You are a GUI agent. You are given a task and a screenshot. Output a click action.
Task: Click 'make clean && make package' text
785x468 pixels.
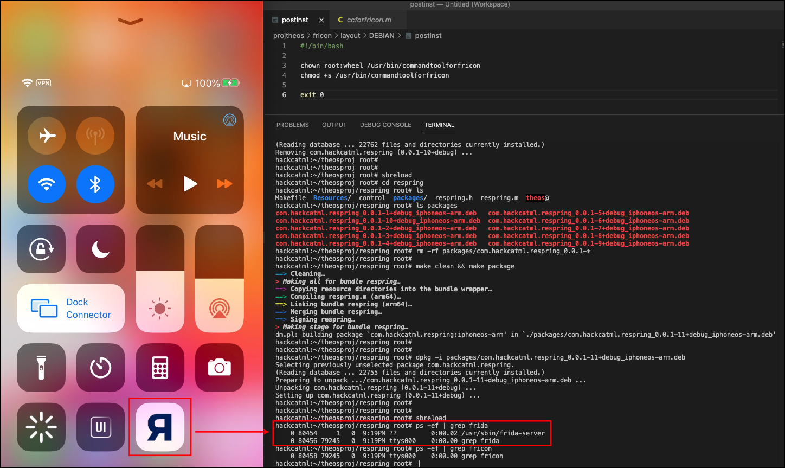[465, 266]
